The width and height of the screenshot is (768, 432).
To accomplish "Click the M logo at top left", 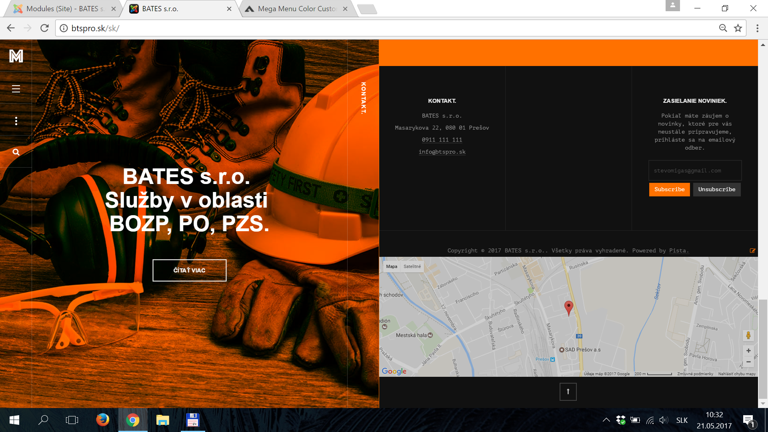I will tap(16, 56).
